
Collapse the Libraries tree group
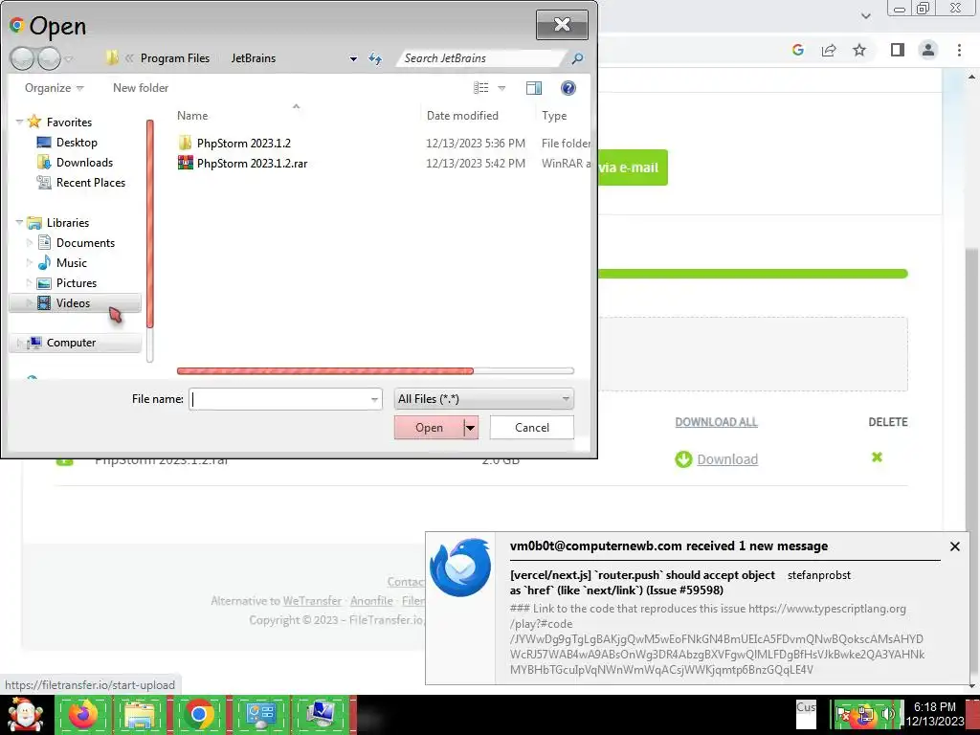pyautogui.click(x=19, y=222)
